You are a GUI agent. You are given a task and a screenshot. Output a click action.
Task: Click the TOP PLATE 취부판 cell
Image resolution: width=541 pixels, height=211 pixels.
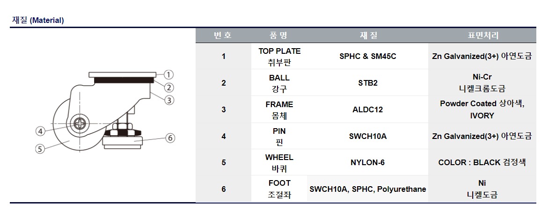pyautogui.click(x=279, y=56)
